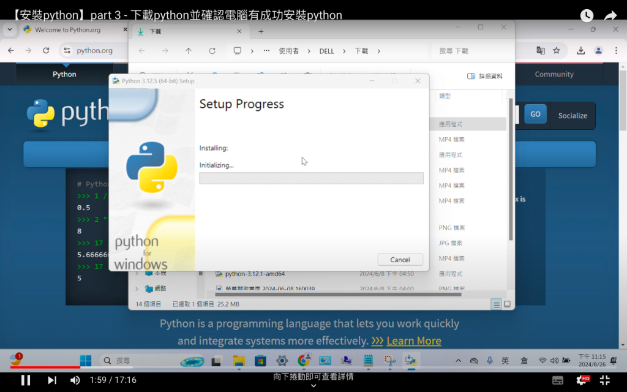Viewport: 627px width, 392px height.
Task: Open the Socialize menu on python.org
Action: coord(573,116)
